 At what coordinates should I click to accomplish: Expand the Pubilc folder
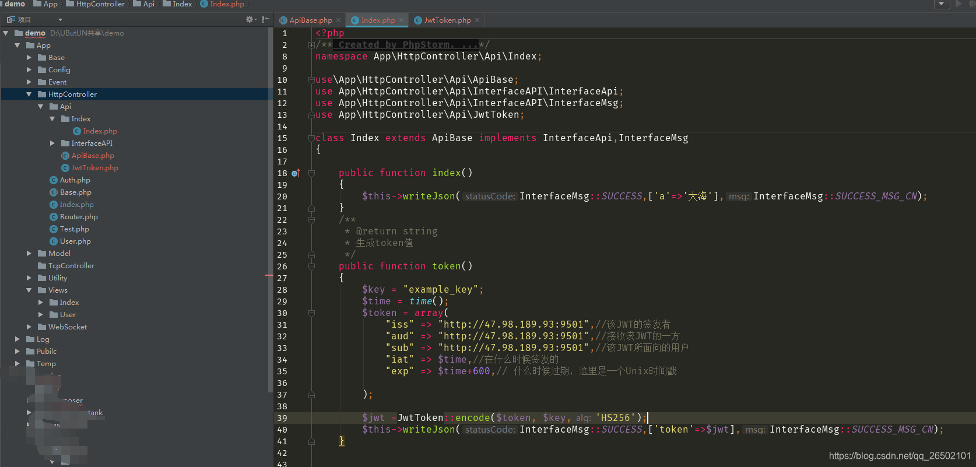tap(17, 352)
